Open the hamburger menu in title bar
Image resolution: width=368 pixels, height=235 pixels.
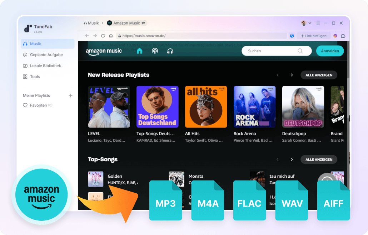[318, 23]
